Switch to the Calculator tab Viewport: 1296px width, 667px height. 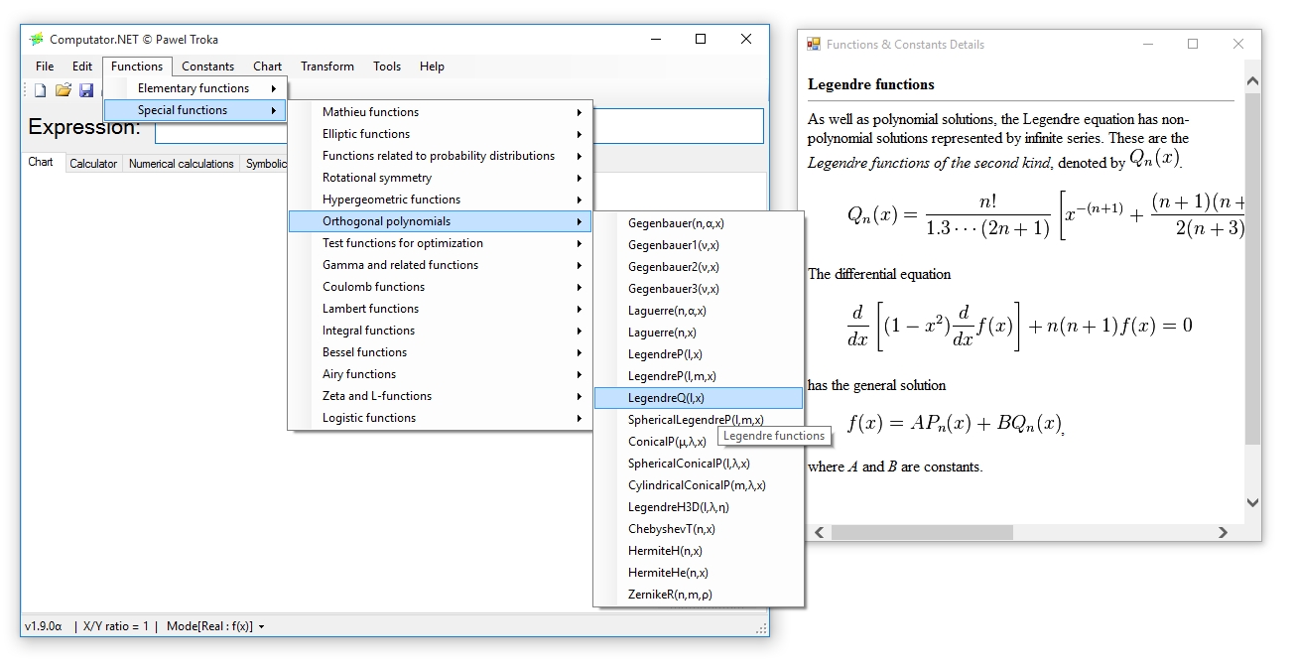pos(93,164)
